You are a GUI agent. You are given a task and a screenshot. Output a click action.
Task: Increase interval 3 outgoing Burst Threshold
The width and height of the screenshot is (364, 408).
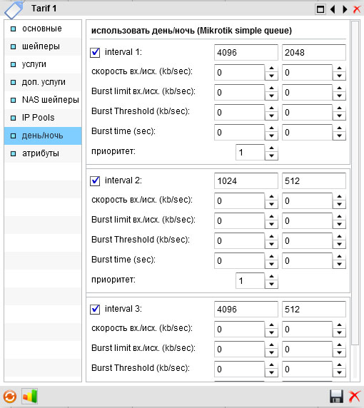[339, 365]
